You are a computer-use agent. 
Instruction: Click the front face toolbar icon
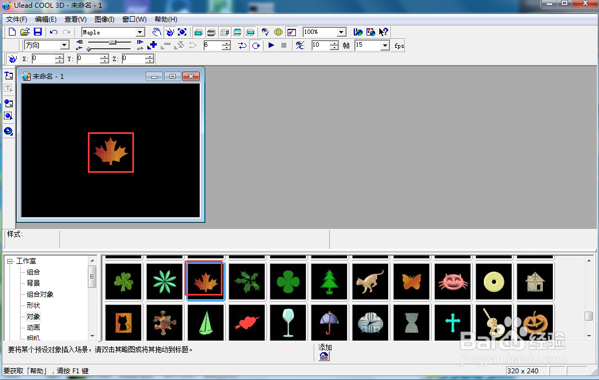[x=198, y=32]
